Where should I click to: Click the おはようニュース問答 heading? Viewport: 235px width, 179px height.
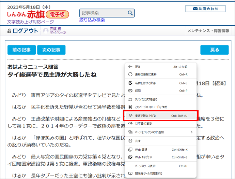tap(33, 67)
